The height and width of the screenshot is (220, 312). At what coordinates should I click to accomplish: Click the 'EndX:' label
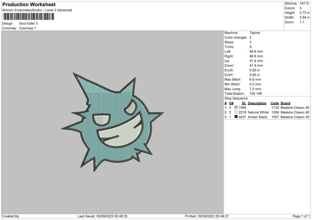tap(229, 70)
